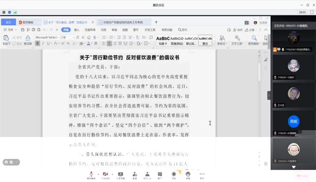
Task: Click the record meeting icon
Action: click(x=174, y=174)
